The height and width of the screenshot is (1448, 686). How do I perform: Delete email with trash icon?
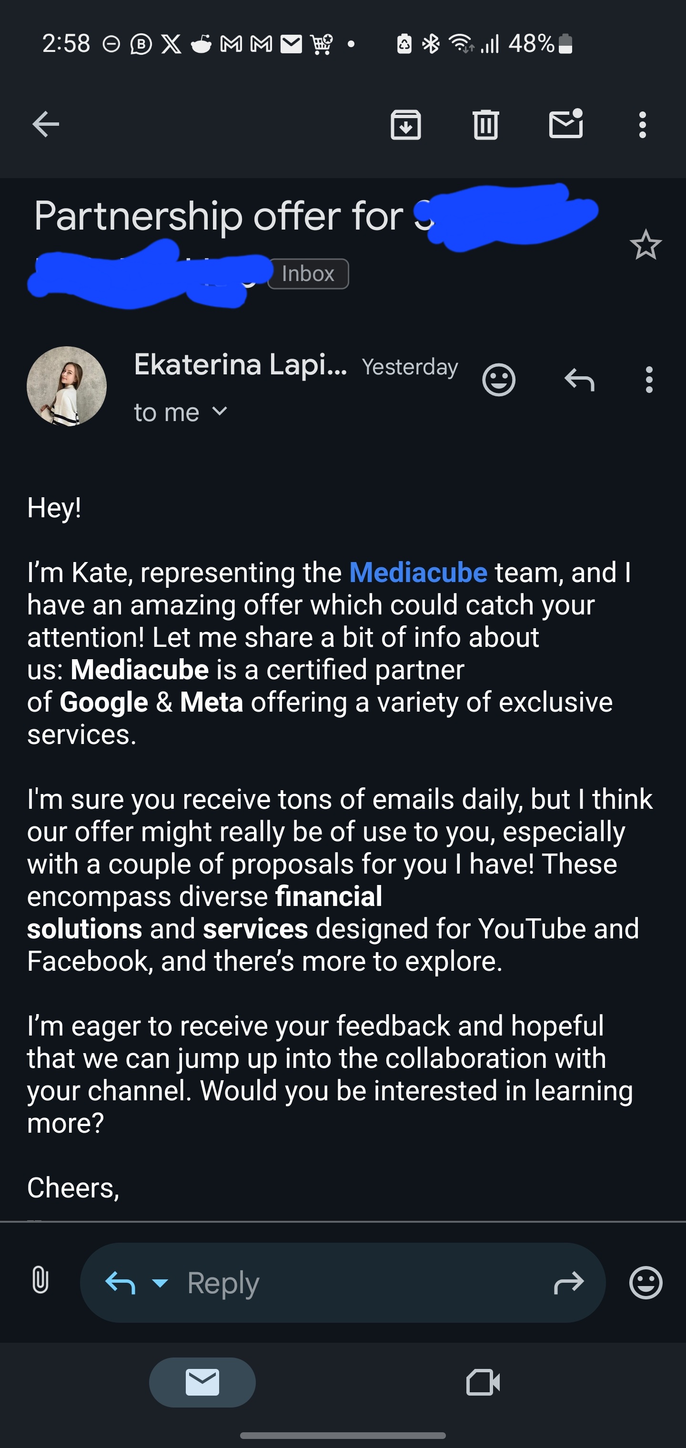[486, 124]
